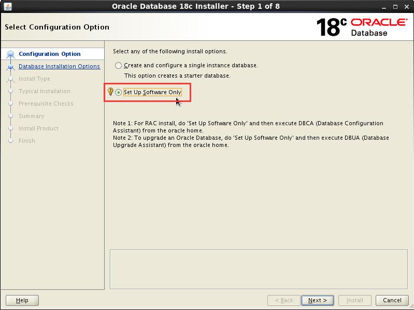Image resolution: width=414 pixels, height=310 pixels.
Task: Click the Finish step label
Action: tap(26, 141)
